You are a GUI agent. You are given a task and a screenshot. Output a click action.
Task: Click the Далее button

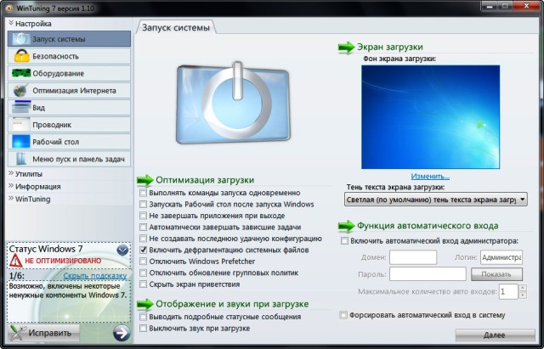click(495, 335)
